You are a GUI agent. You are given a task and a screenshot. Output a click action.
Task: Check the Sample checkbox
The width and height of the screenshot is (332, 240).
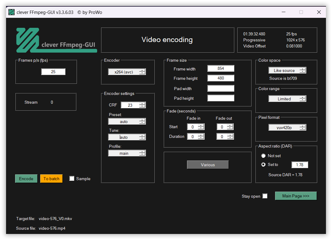pos(72,178)
